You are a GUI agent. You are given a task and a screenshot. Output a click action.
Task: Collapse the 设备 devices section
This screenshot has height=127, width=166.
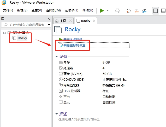tap(57, 56)
